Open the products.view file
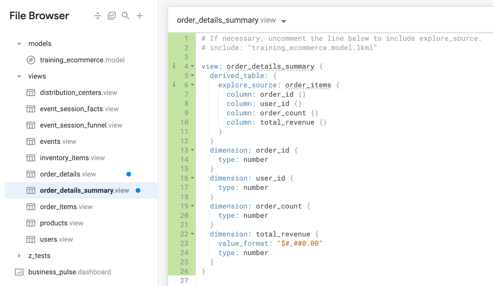 coord(61,223)
